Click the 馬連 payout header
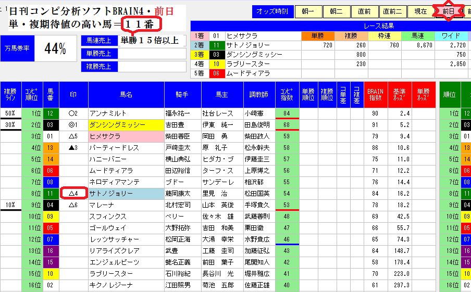This screenshot has height=292, width=471. point(417,36)
